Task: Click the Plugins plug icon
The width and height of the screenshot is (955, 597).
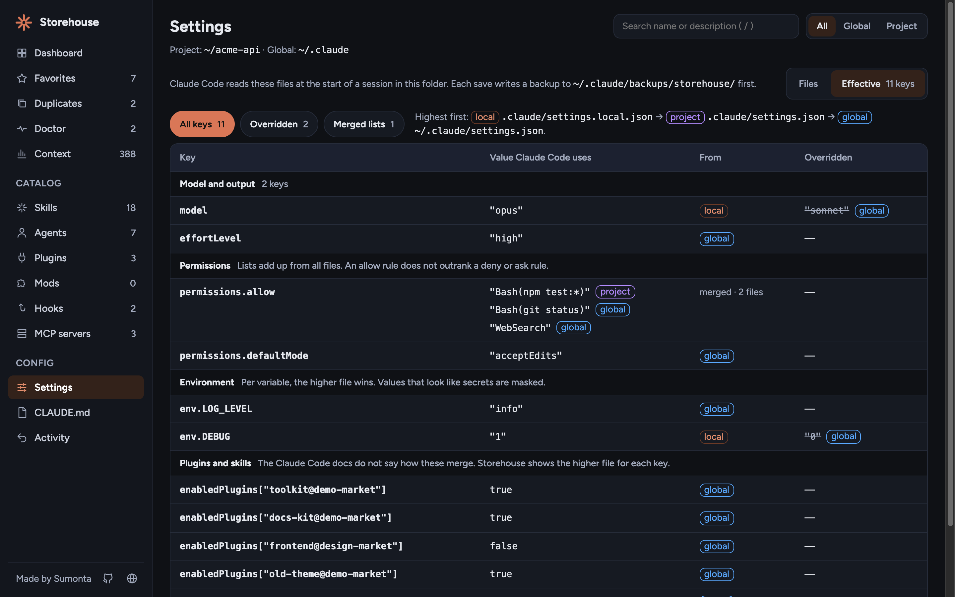Action: click(x=22, y=258)
